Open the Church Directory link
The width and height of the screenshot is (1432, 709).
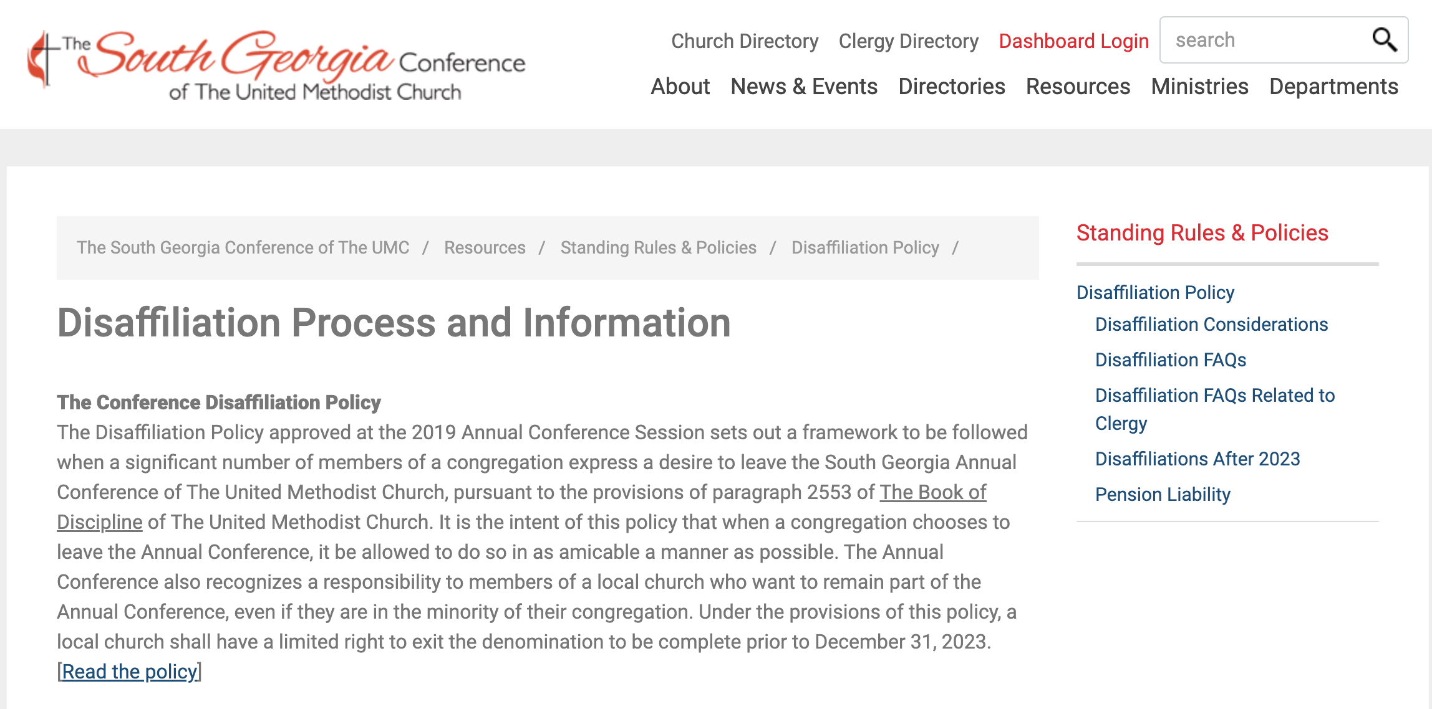[744, 41]
